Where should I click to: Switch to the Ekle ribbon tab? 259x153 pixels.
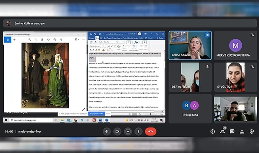[101, 38]
